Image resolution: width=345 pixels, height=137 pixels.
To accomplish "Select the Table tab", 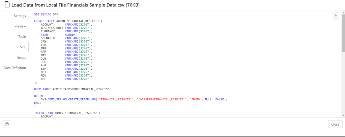I will tap(22, 36).
